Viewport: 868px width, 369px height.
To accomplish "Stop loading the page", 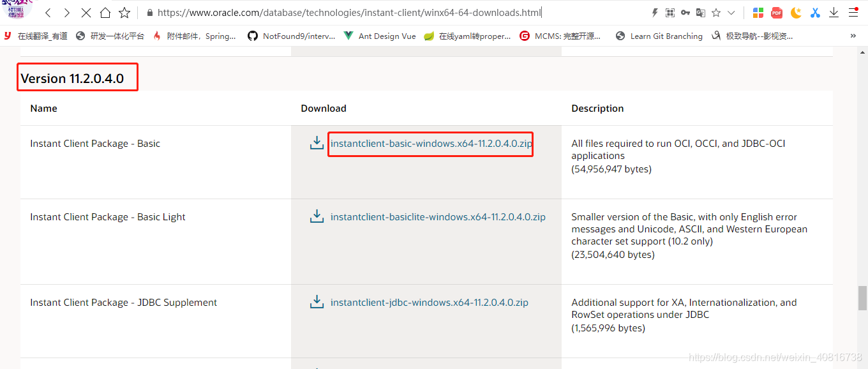I will 86,13.
